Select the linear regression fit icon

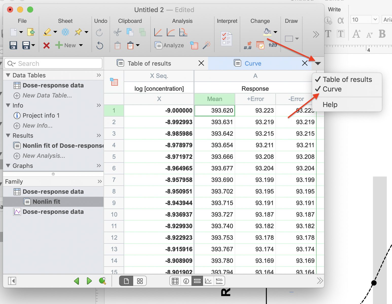158,32
